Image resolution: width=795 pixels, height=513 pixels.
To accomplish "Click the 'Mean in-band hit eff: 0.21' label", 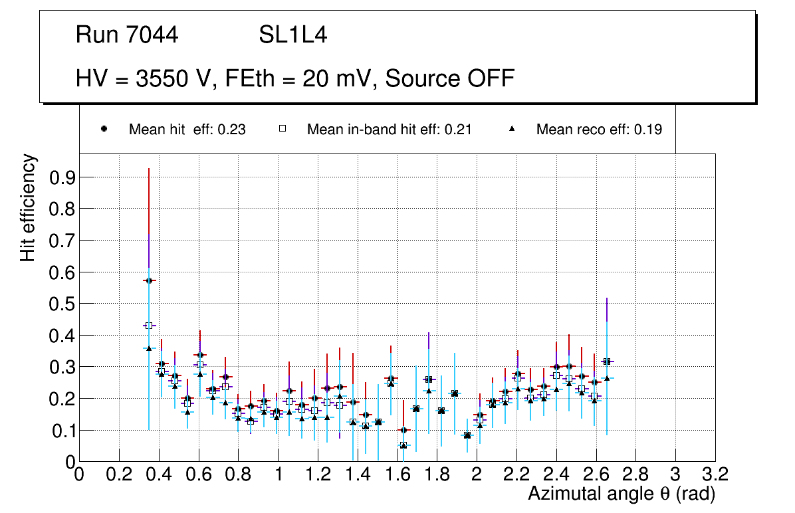I will pos(389,130).
